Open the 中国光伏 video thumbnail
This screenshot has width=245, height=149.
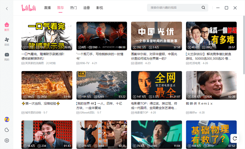[x=157, y=36]
